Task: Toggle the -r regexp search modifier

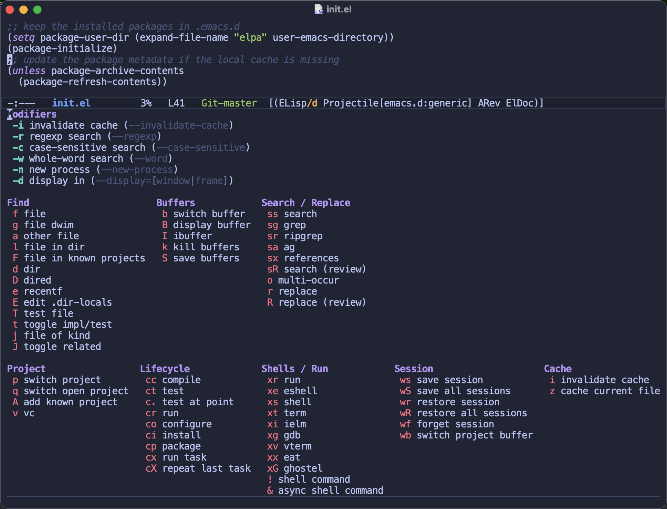Action: point(87,136)
